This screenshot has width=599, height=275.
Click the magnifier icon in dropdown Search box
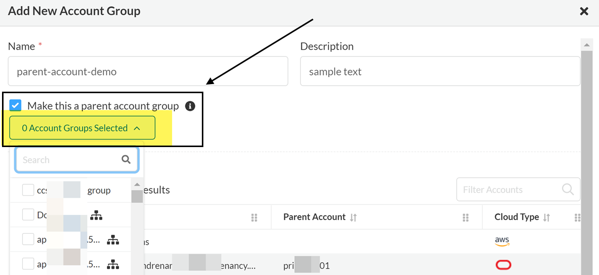tap(126, 160)
